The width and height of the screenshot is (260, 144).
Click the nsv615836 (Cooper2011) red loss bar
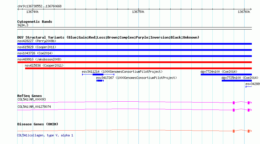[x=138, y=68]
